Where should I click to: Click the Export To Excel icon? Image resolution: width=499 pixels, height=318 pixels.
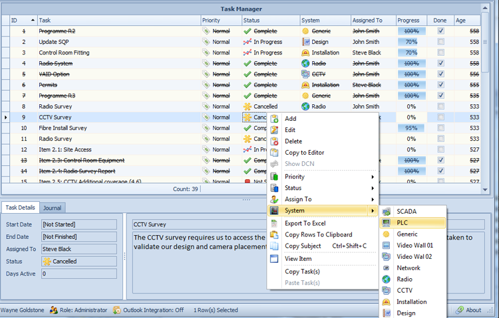click(274, 223)
